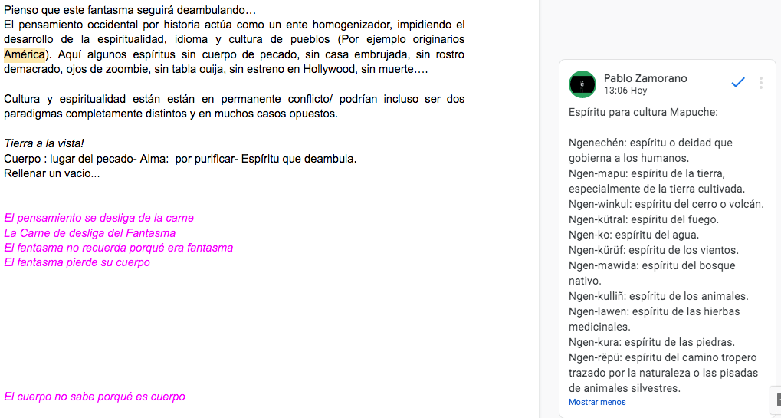Click the comment timestamp 13:06 Hoy

625,91
